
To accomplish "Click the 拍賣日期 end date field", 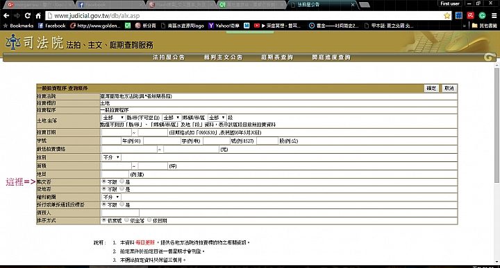I will click(x=153, y=132).
